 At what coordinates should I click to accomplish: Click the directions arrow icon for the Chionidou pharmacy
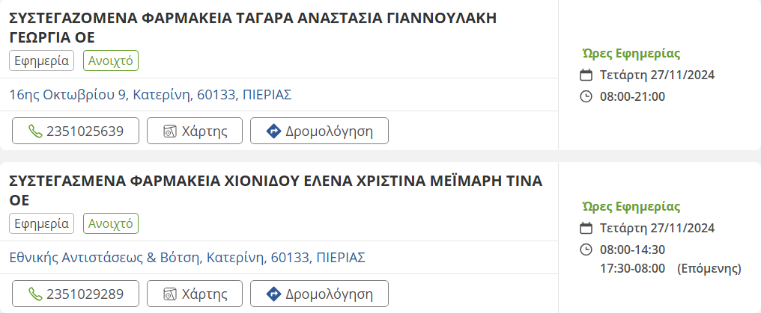tap(273, 294)
